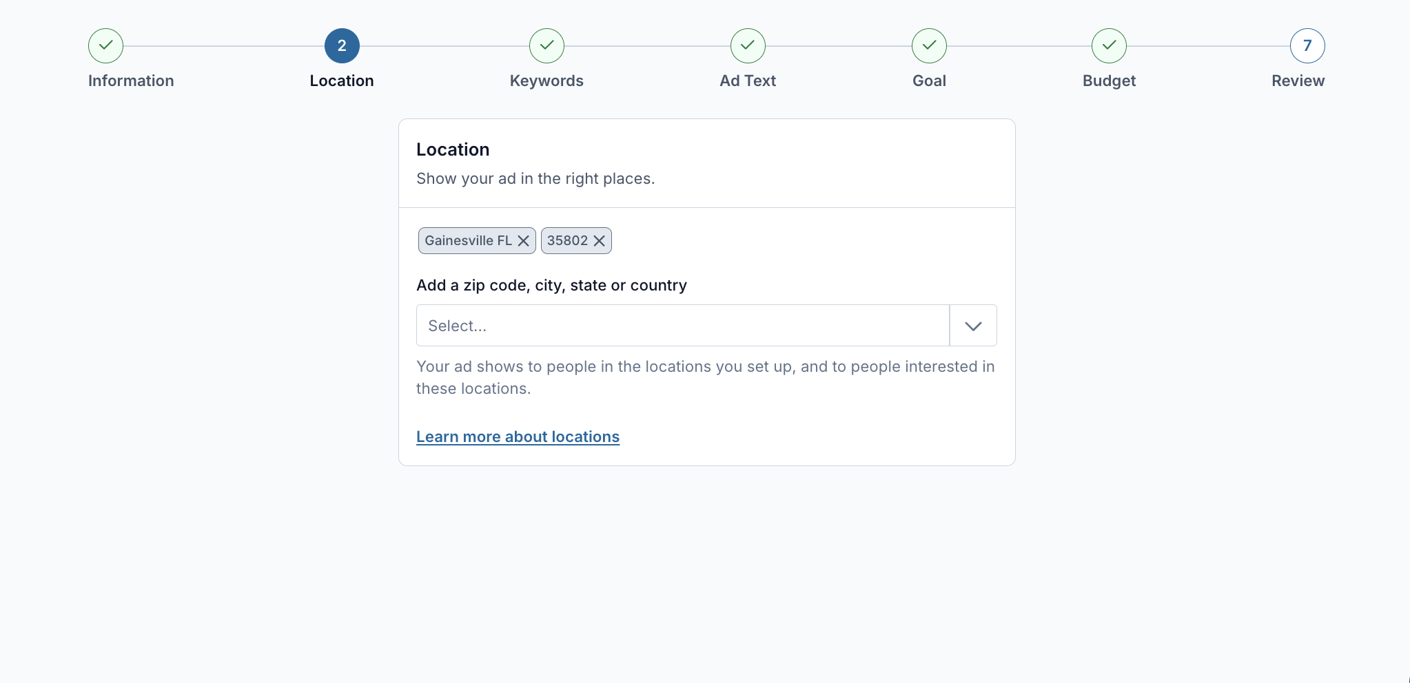
Task: Go to the Keywords step label
Action: coord(546,81)
